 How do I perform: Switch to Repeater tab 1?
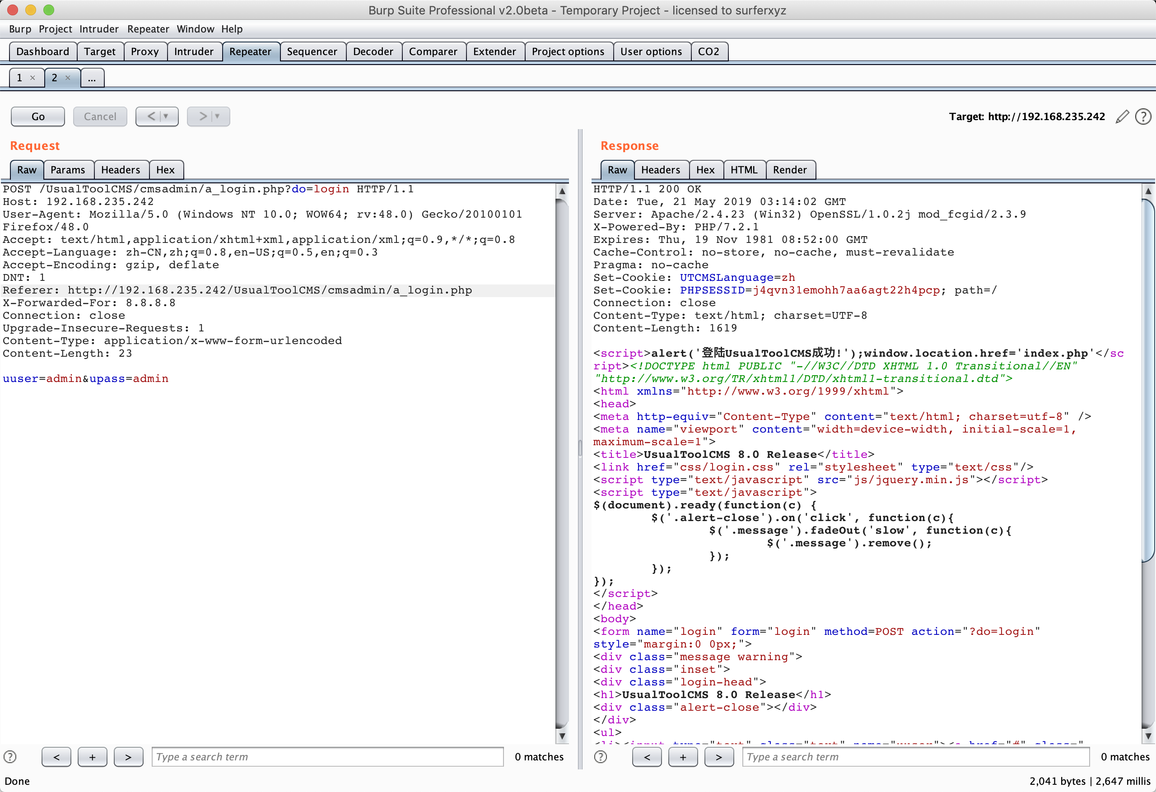pos(20,78)
